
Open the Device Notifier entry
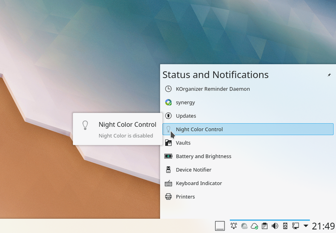pos(193,170)
